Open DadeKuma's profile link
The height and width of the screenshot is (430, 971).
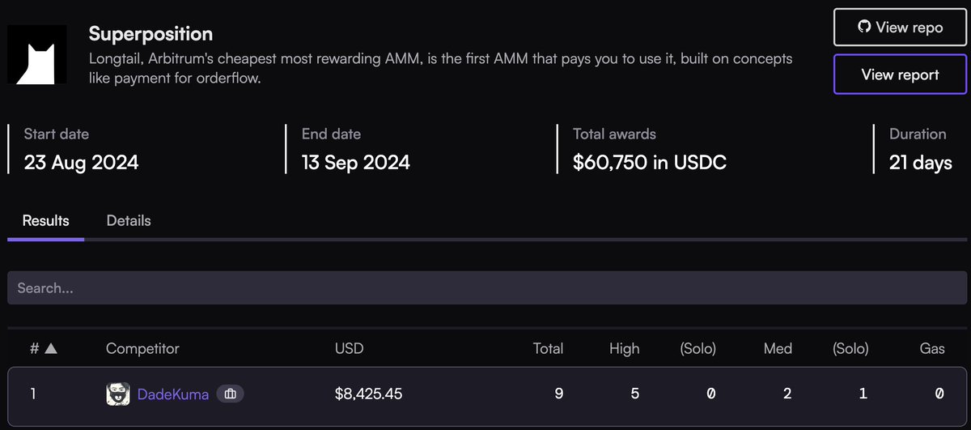[173, 394]
